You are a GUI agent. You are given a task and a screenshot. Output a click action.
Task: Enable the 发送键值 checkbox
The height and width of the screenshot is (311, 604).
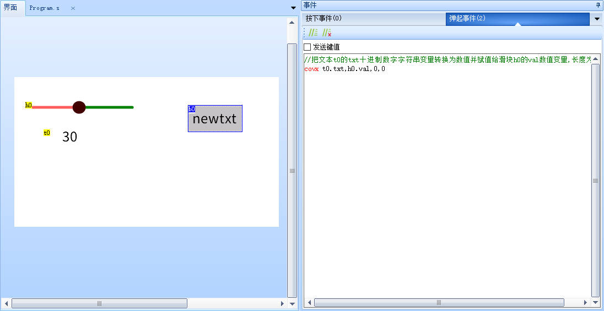308,47
